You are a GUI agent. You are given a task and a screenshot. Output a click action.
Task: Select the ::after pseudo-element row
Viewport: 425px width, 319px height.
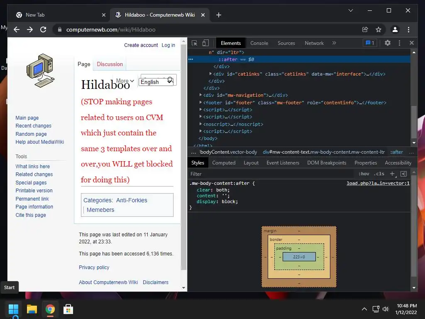pos(299,59)
